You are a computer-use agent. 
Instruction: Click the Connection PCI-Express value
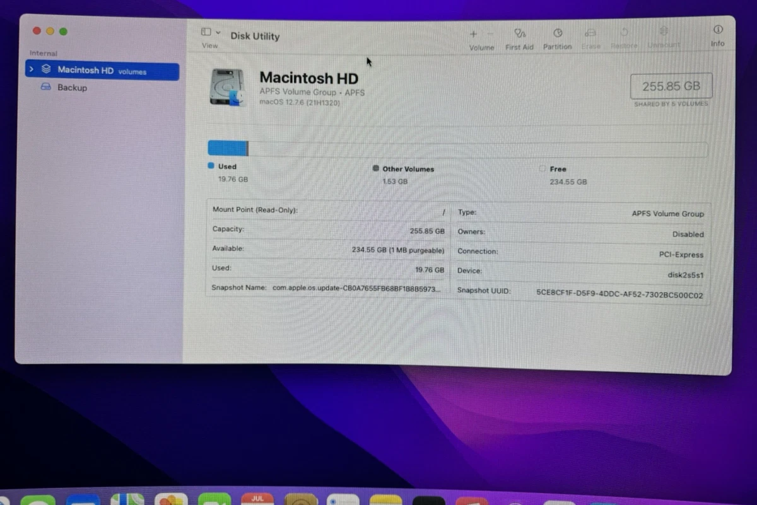pyautogui.click(x=680, y=255)
